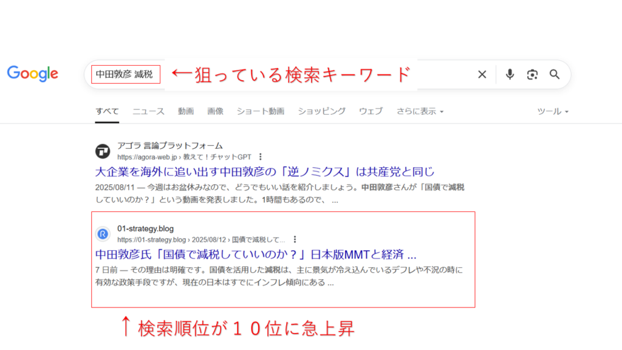
Task: Switch to the 動画 tab
Action: coord(186,111)
